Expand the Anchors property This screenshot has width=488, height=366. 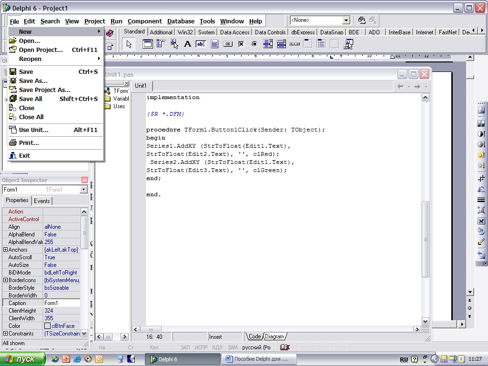click(x=5, y=250)
